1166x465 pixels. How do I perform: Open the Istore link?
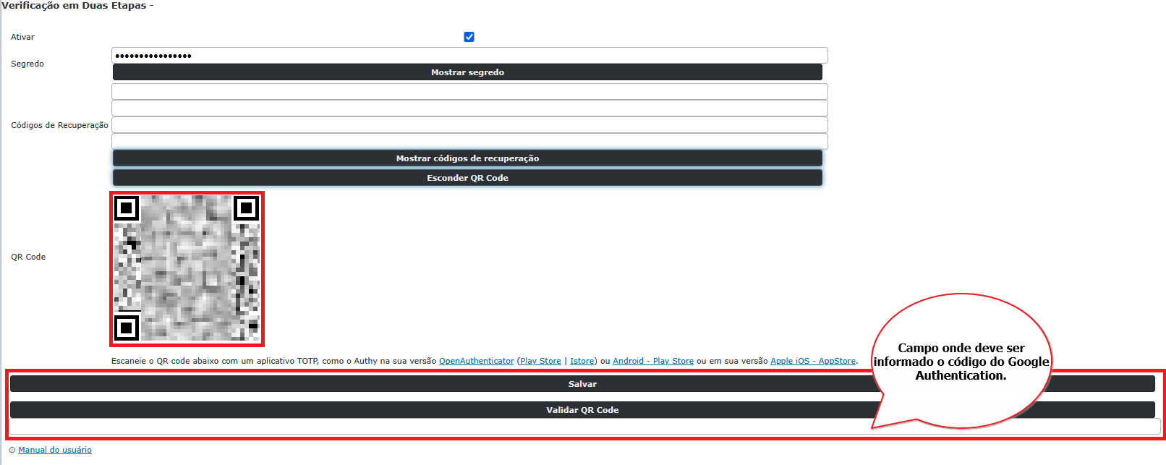(x=582, y=361)
